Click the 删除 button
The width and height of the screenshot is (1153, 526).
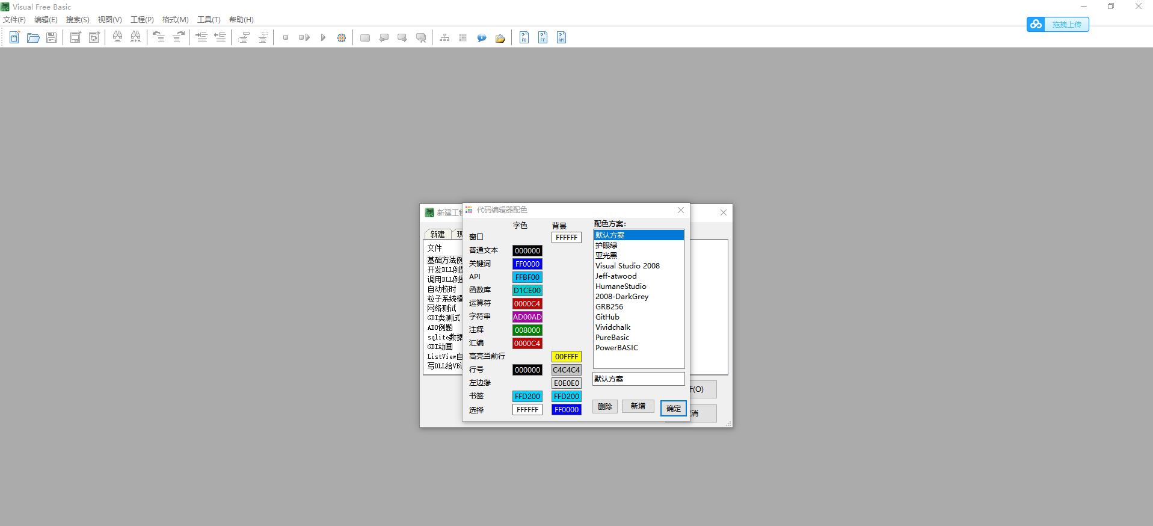tap(605, 407)
